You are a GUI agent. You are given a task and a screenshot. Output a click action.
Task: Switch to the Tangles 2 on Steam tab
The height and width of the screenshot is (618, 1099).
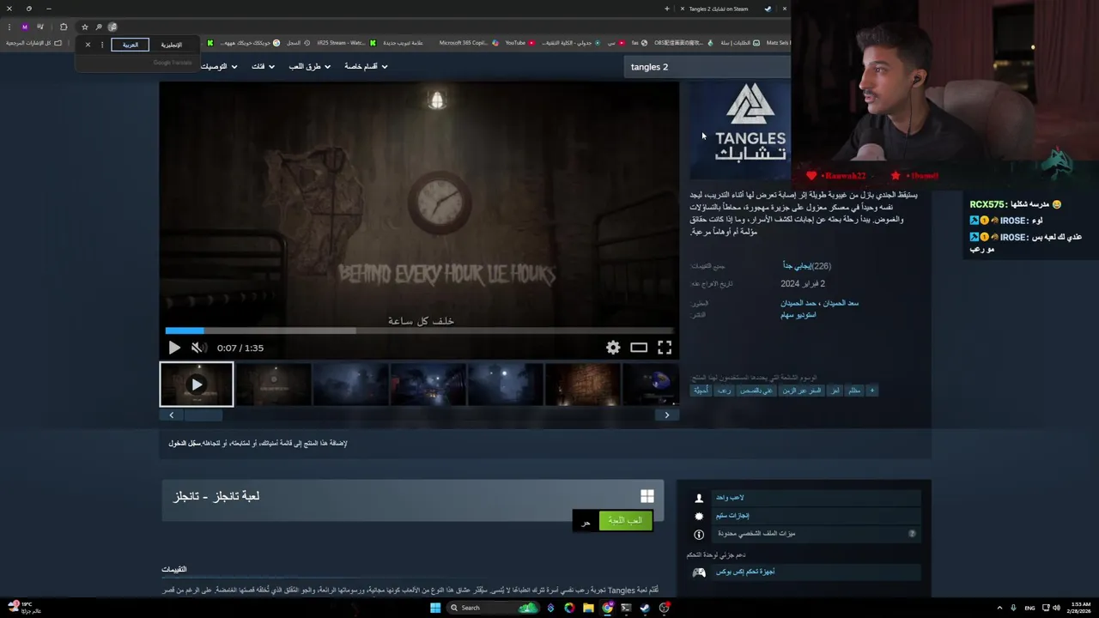[x=726, y=9]
